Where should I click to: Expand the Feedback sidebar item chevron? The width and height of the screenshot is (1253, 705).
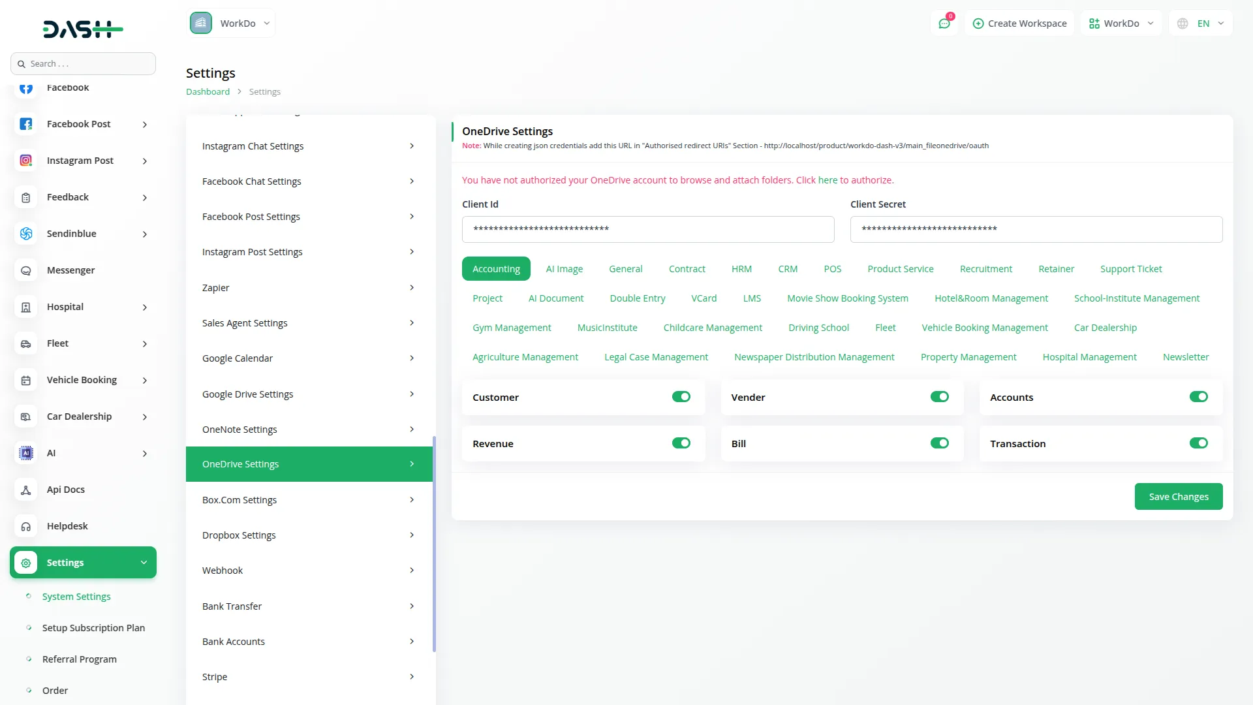click(x=144, y=197)
